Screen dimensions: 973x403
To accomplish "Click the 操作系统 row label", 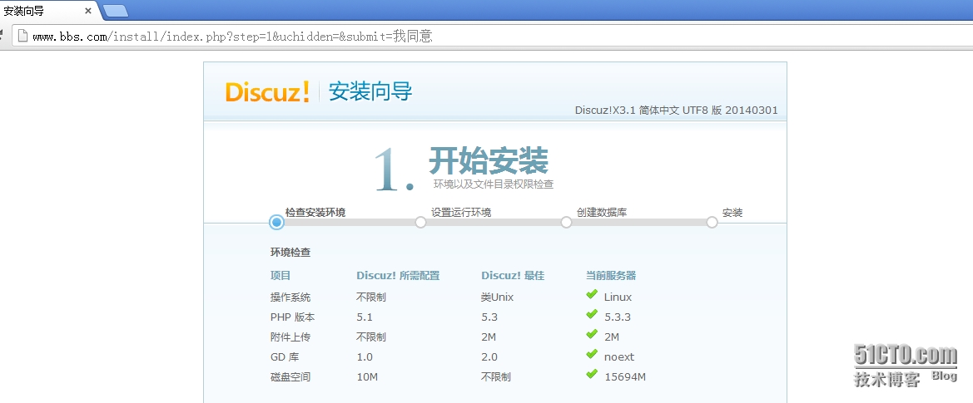I will (x=290, y=297).
